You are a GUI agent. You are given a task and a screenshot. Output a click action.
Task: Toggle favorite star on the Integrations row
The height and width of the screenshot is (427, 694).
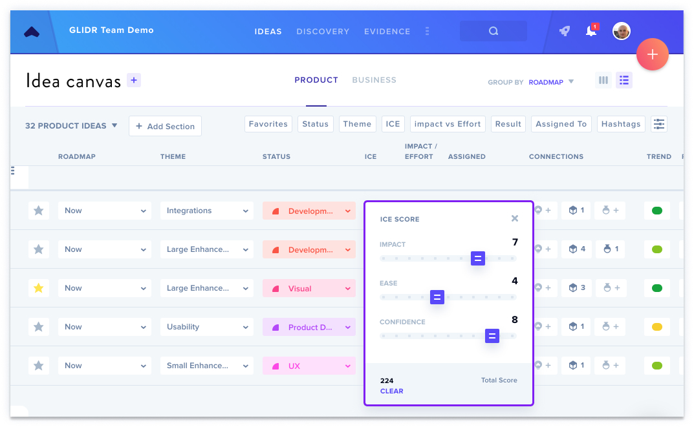click(x=39, y=211)
